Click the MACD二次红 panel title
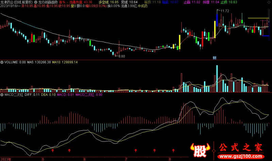 point(14,95)
